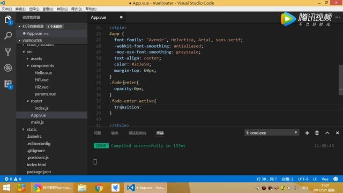
Task: Close the terminal panel
Action: (337, 133)
